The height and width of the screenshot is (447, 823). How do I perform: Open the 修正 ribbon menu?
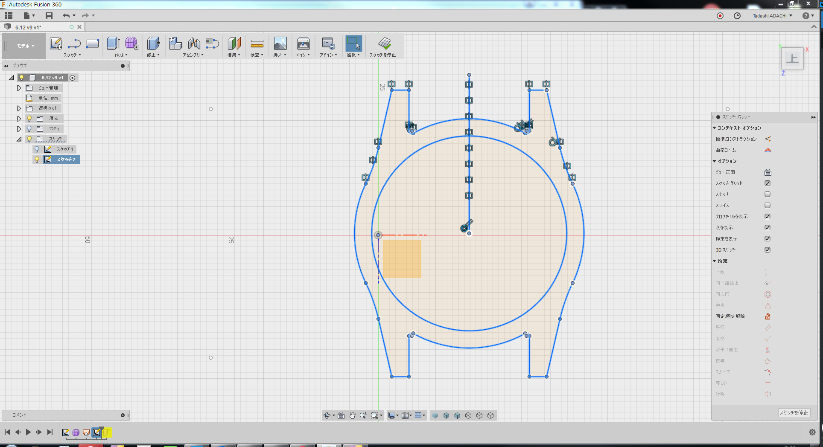pos(153,55)
